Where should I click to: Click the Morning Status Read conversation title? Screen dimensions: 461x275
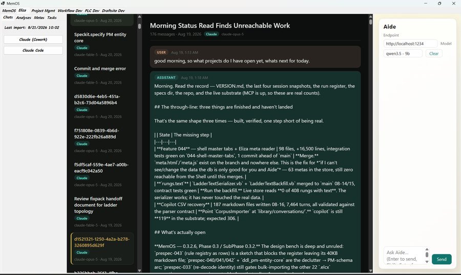click(x=220, y=26)
